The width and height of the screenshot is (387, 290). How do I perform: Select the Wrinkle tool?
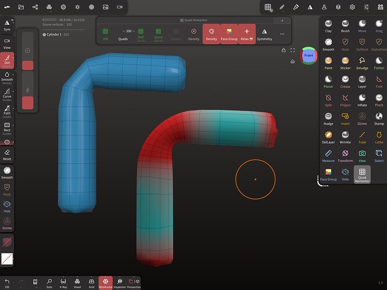[x=345, y=137]
